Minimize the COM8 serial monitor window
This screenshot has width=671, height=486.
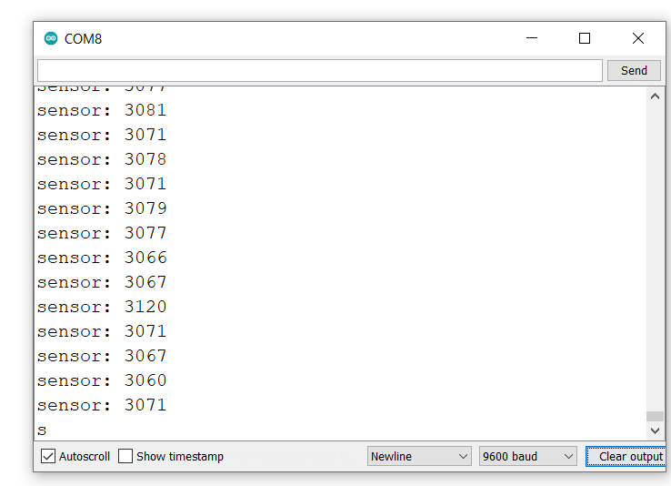point(532,38)
